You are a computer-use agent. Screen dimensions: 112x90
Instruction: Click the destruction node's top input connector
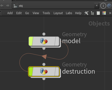coord(44,64)
